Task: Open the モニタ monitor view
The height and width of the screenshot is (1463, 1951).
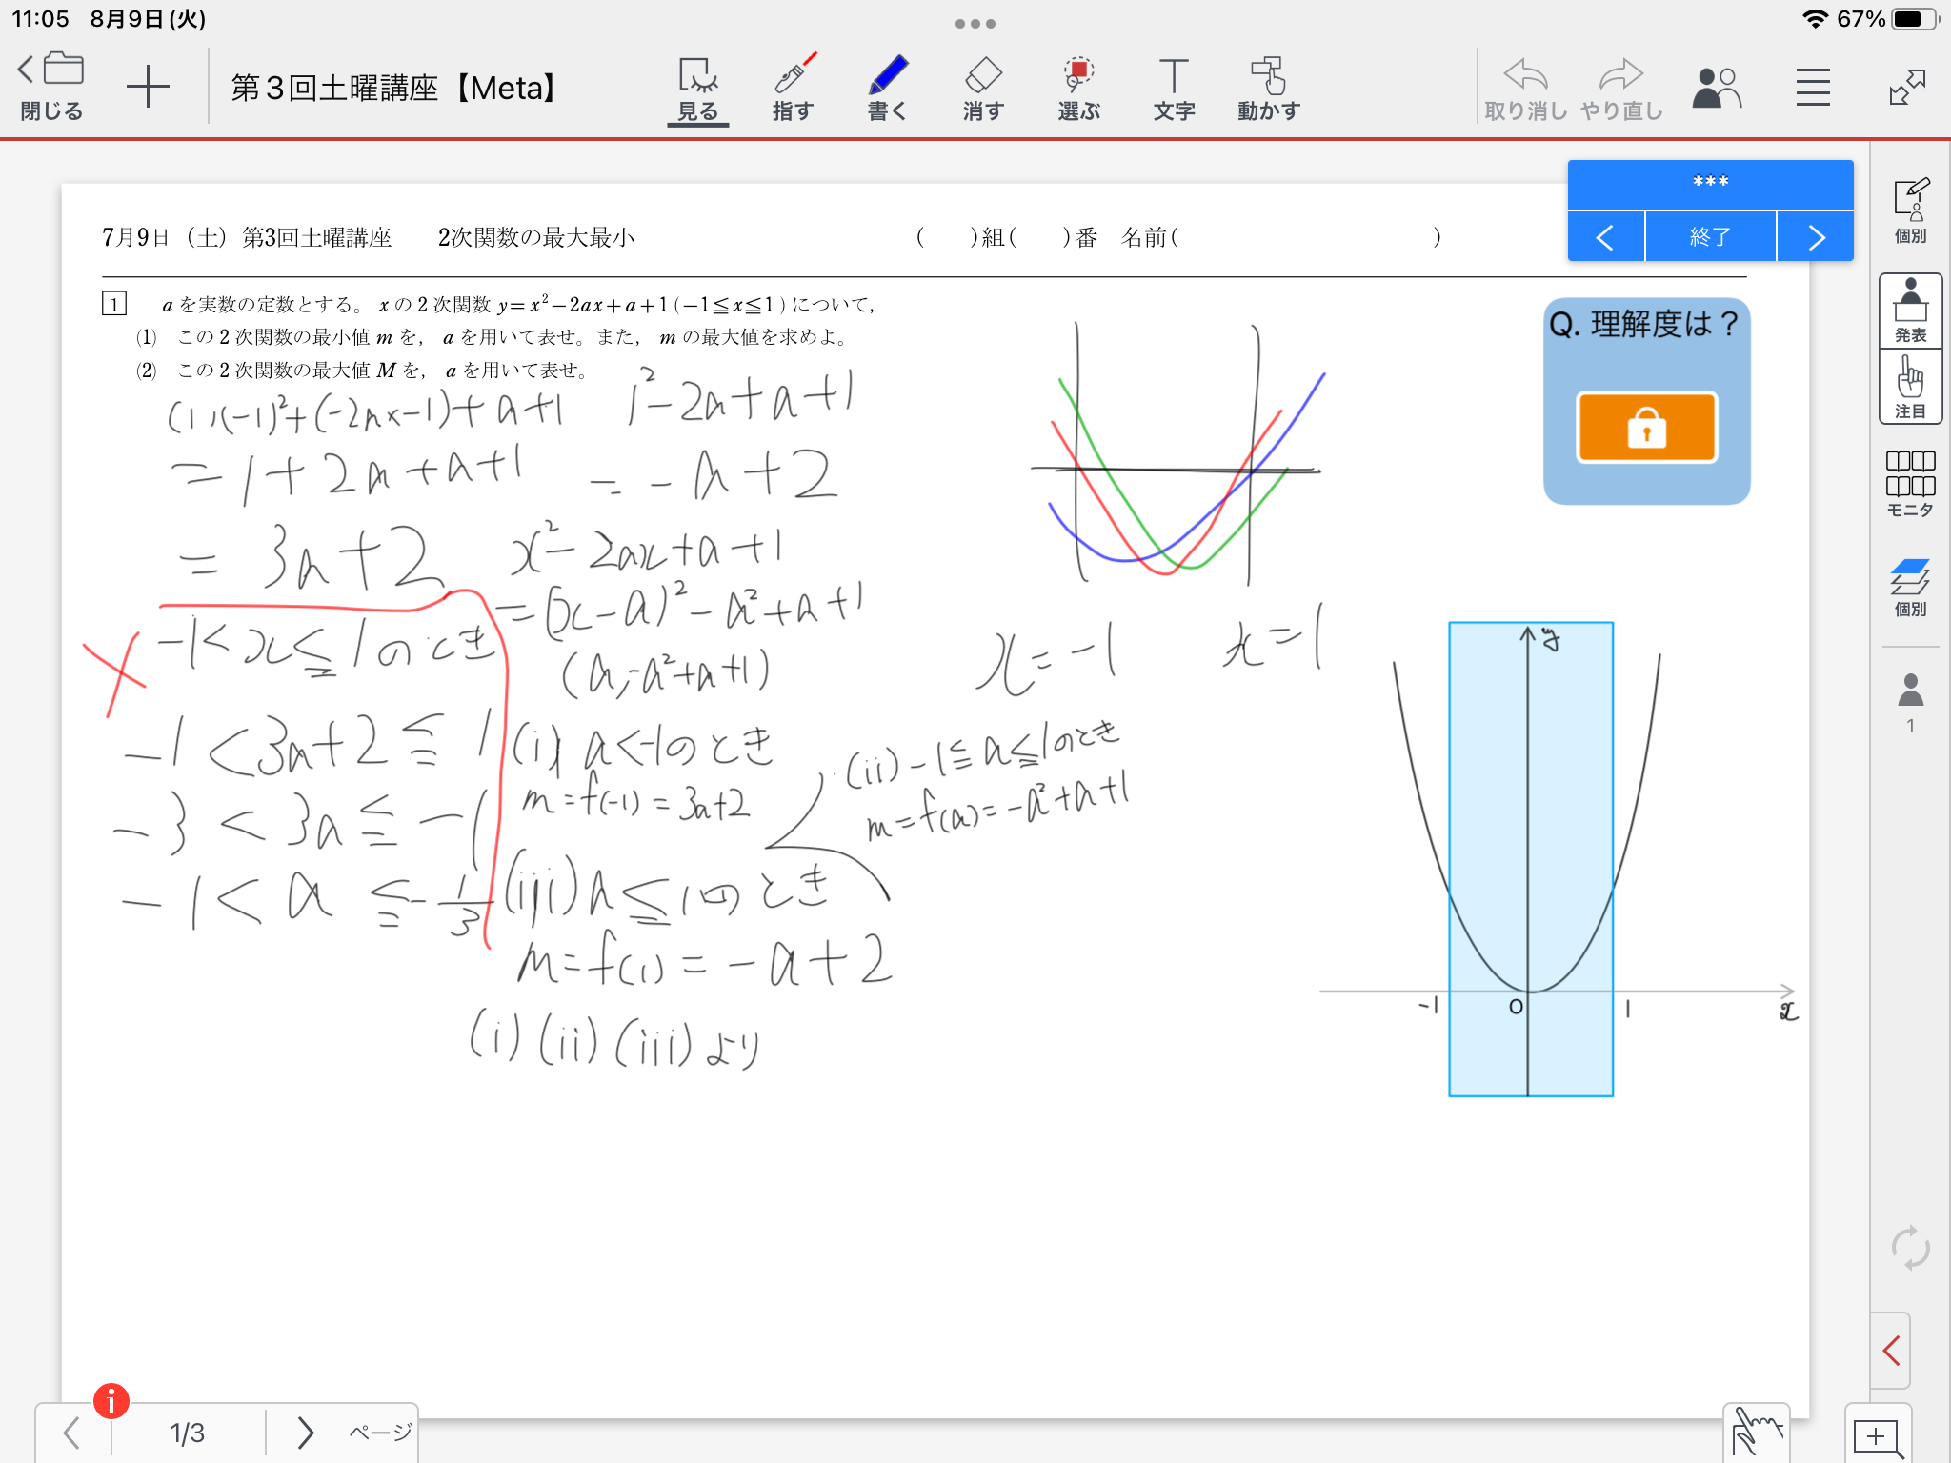Action: pos(1909,484)
